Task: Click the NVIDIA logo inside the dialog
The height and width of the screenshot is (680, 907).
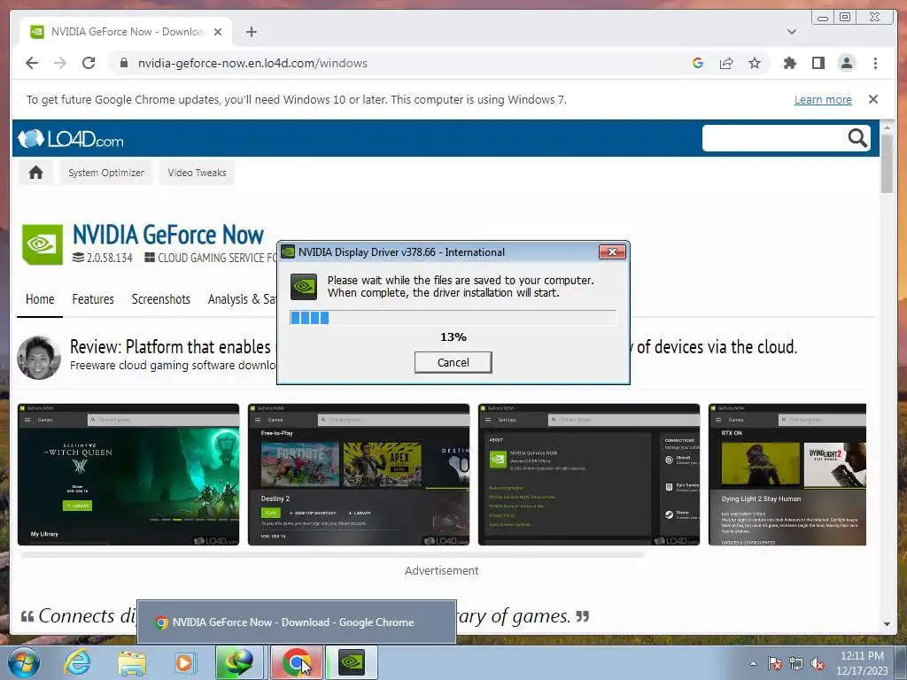Action: point(304,286)
